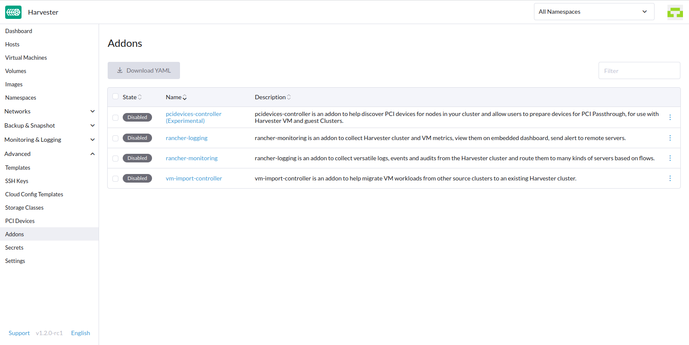689x345 pixels.
Task: Click the v1.2.0-rc1 version text
Action: [x=49, y=333]
